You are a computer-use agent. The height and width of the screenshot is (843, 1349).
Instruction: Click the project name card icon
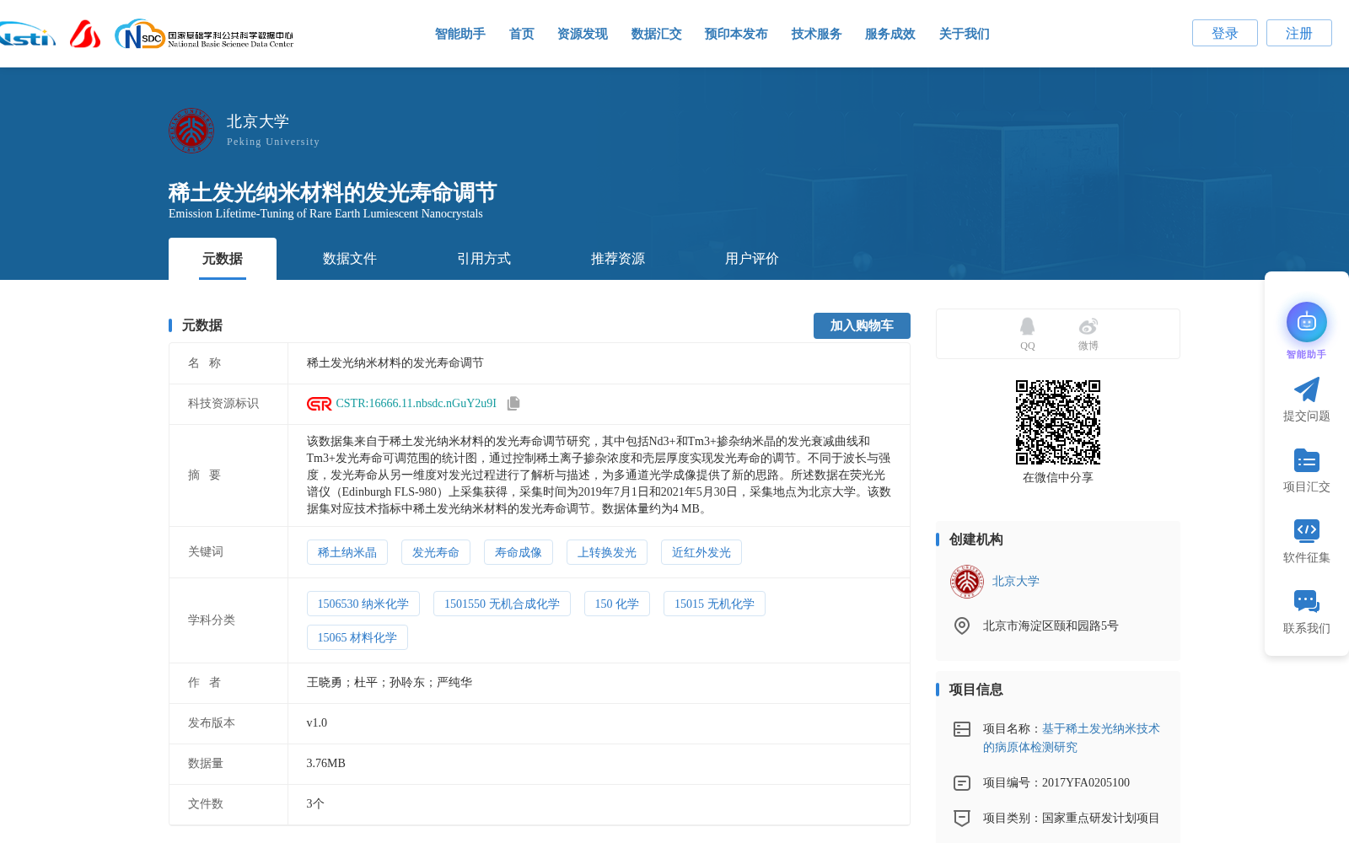pos(962,729)
